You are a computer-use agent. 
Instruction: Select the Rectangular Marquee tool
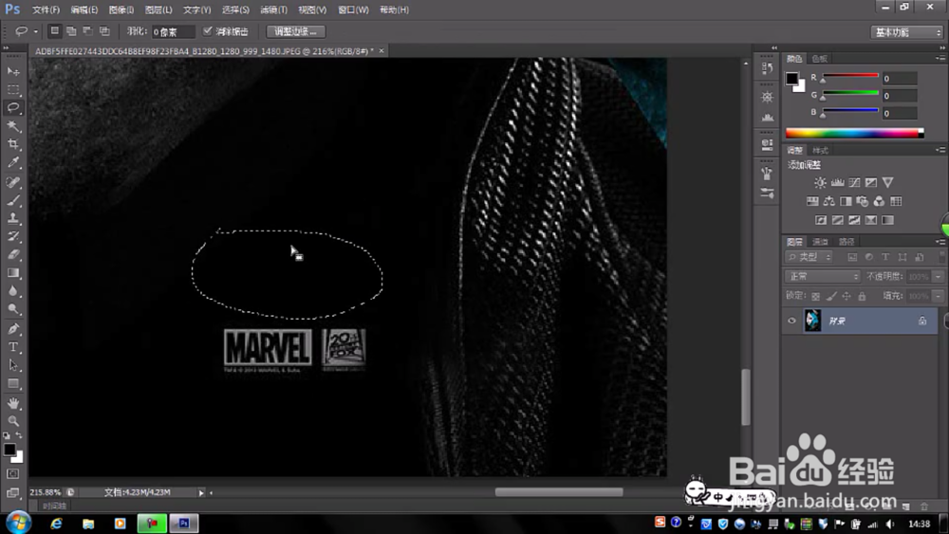13,89
